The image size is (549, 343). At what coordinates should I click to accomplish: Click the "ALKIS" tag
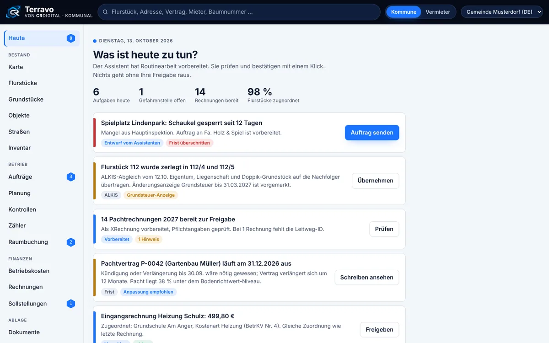[x=111, y=195]
